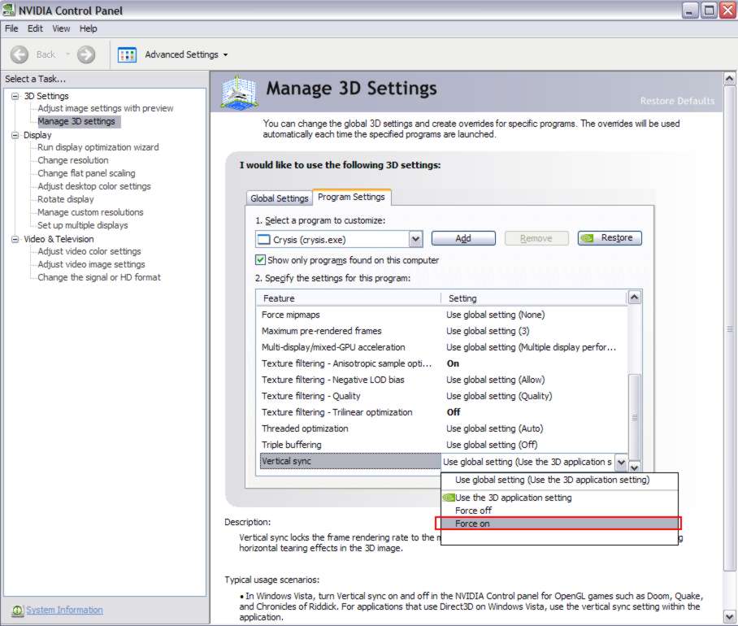Click the System Information icon
738x626 pixels.
tap(17, 611)
